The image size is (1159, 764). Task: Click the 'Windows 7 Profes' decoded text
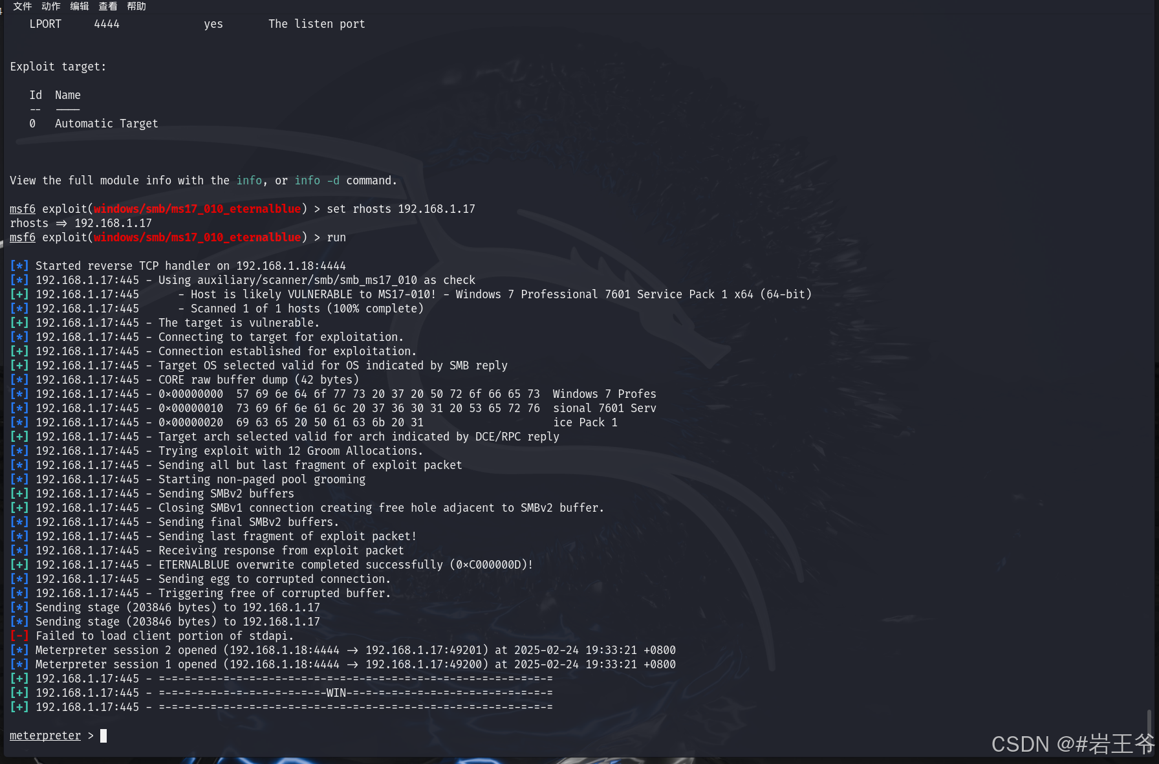(x=605, y=394)
